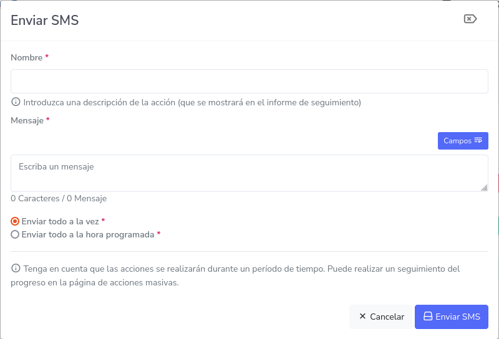The width and height of the screenshot is (499, 339).
Task: Close the Enviar SMS dialog via top-right icon
Action: (470, 19)
